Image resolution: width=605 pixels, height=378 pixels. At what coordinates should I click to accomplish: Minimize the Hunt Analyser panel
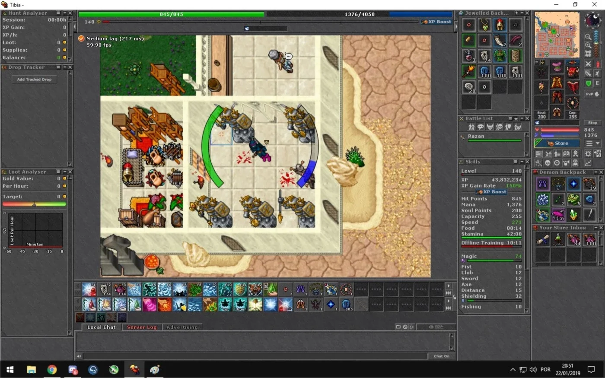pos(65,13)
